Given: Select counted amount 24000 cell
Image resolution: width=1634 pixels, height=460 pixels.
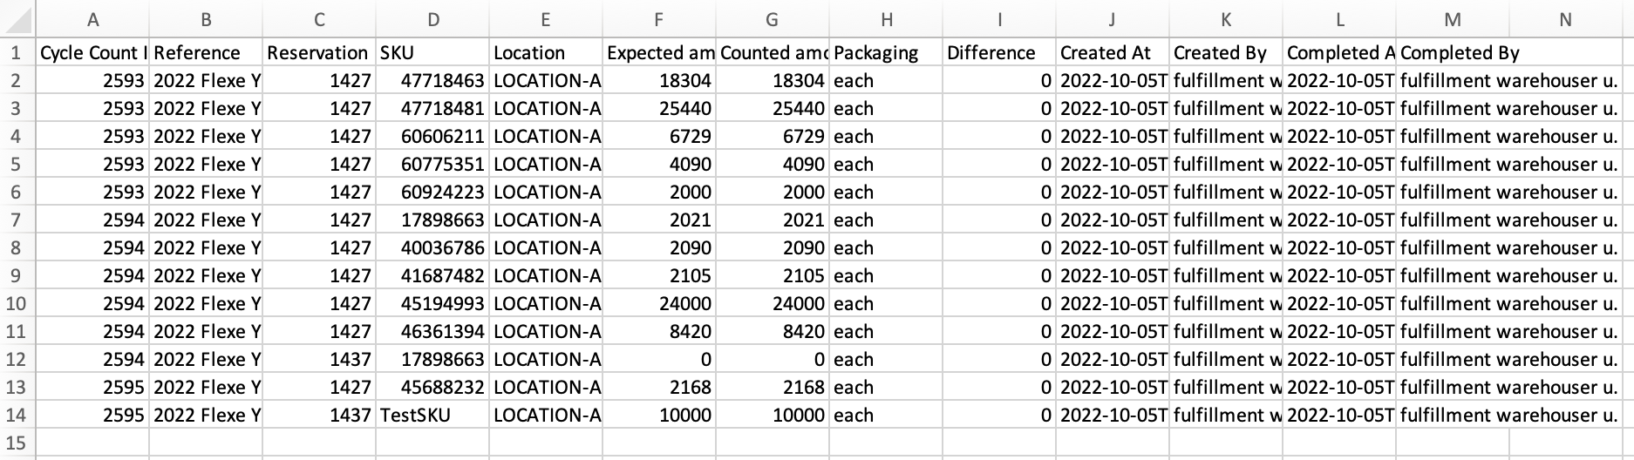Looking at the screenshot, I should point(772,303).
